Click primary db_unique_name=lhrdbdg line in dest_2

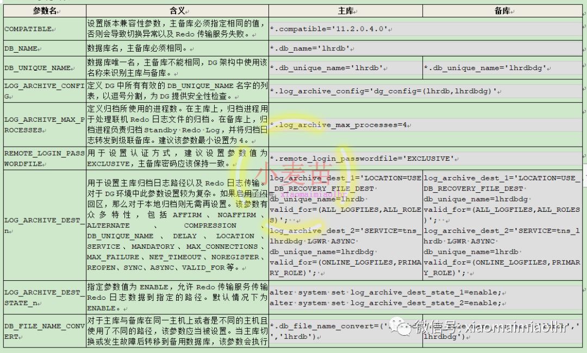coord(322,251)
